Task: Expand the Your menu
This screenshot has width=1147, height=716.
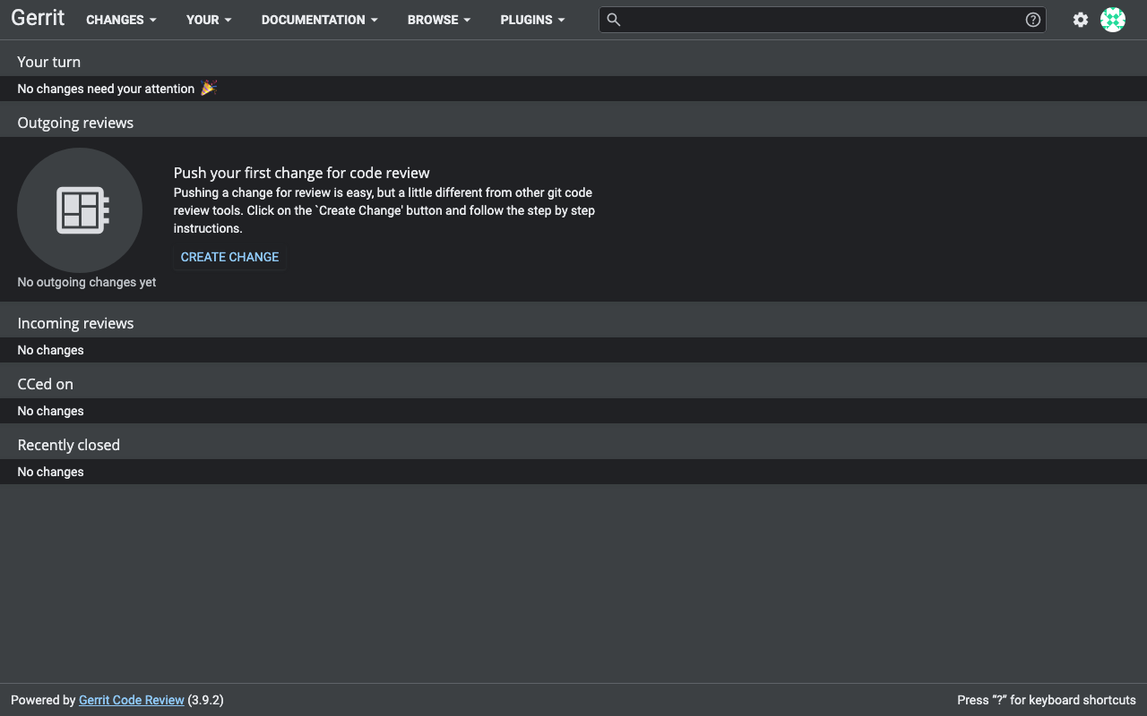Action: [209, 20]
